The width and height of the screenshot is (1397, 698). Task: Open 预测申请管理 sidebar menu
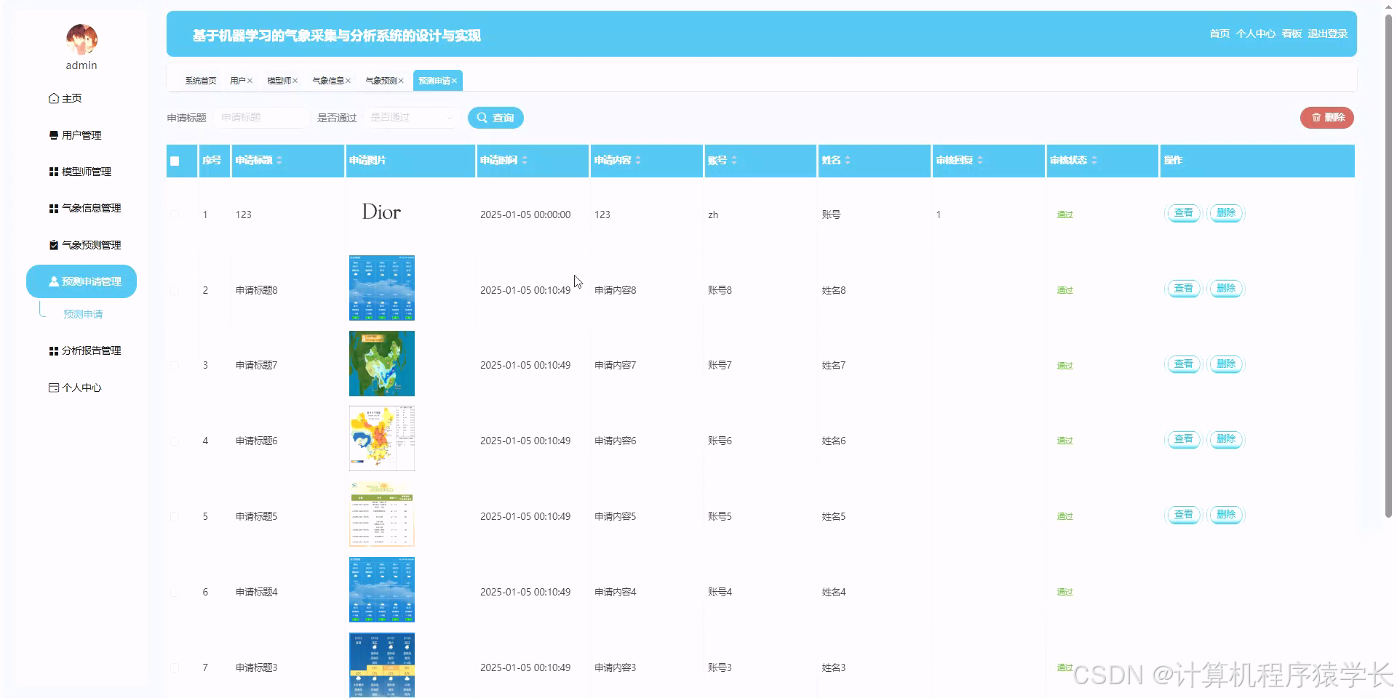click(81, 281)
